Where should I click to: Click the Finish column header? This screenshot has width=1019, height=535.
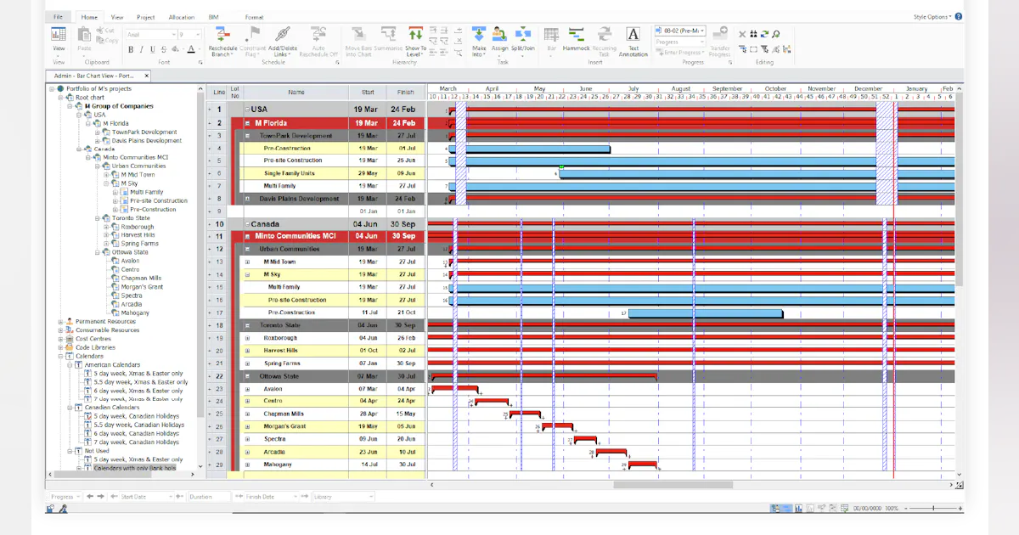point(405,92)
